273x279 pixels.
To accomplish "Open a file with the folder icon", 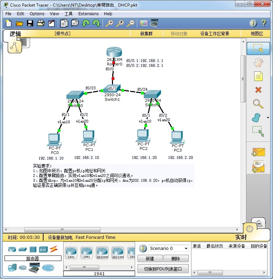I will (x=19, y=23).
